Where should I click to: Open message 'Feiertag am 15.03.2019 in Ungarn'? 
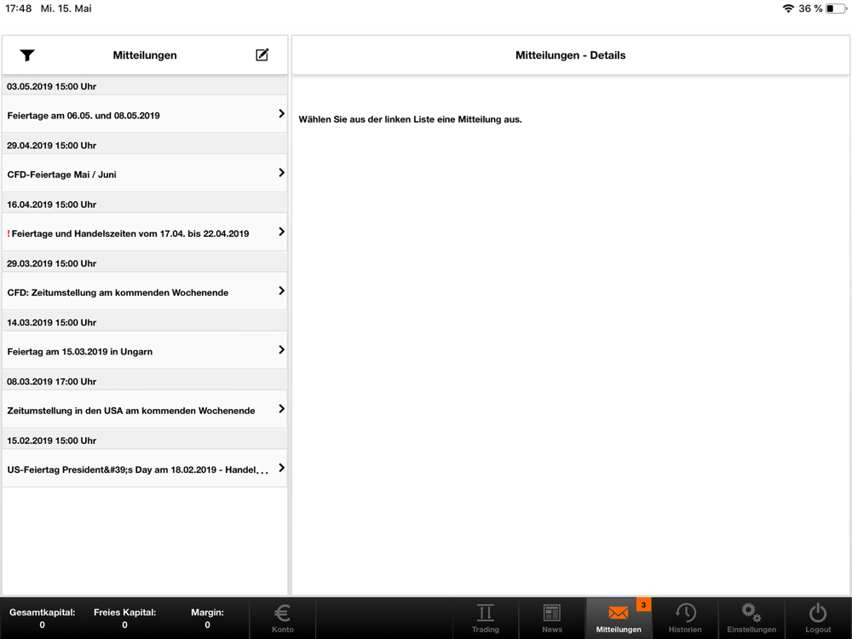(145, 350)
